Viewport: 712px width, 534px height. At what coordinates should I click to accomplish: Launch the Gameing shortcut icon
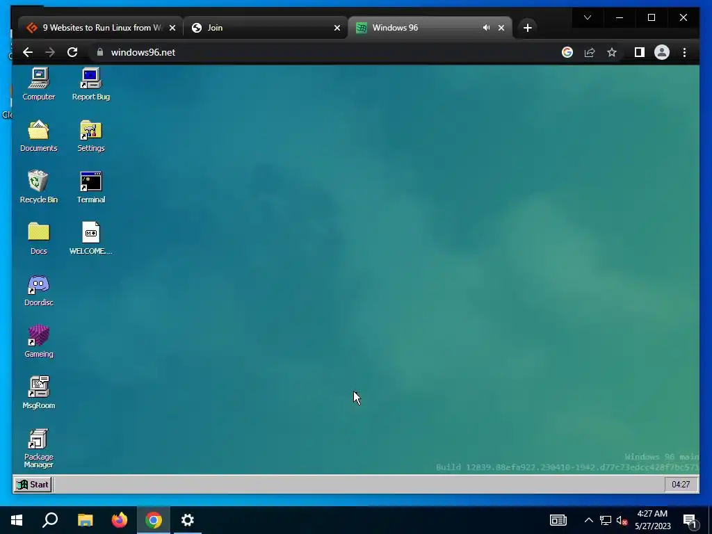pos(39,341)
